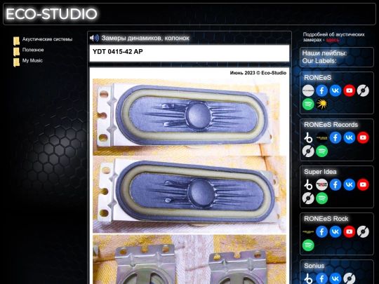This screenshot has height=284, width=379.
Task: Click the top speaker front photo
Action: pyautogui.click(x=186, y=117)
